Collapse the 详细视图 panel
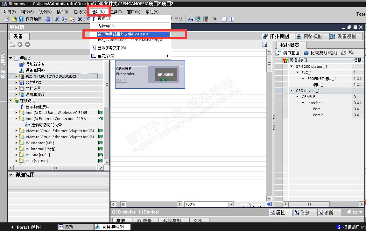366x231 pixels. point(11,175)
